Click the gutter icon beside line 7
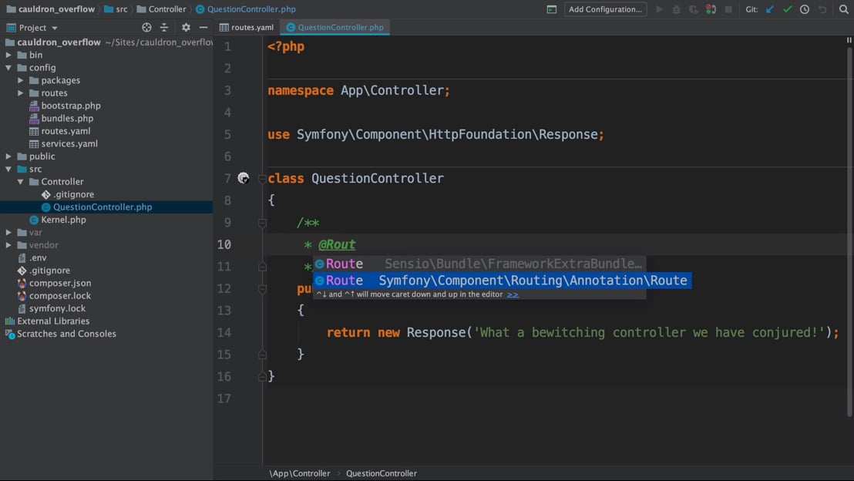Image resolution: width=854 pixels, height=481 pixels. [244, 178]
